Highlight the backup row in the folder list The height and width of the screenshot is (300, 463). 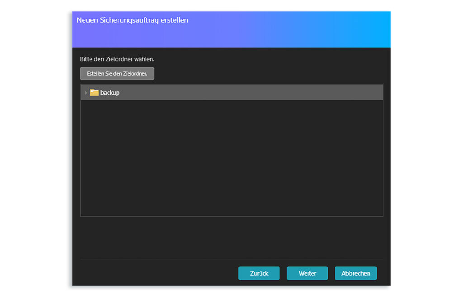pos(181,92)
